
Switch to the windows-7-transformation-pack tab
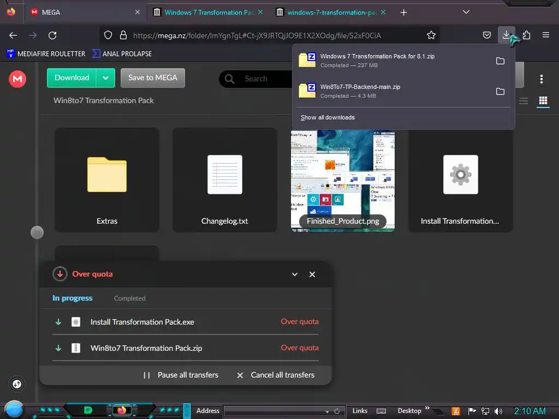[x=331, y=13]
